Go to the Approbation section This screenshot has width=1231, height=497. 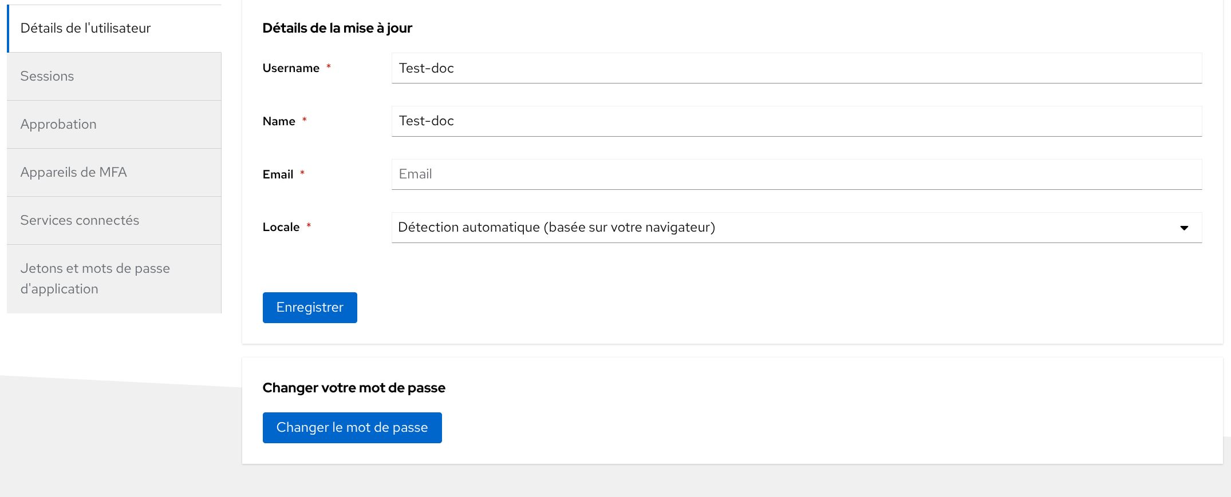click(58, 125)
